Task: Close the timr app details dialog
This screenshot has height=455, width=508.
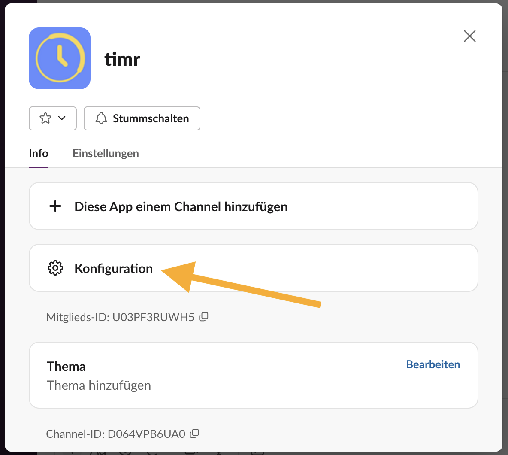Action: tap(469, 36)
